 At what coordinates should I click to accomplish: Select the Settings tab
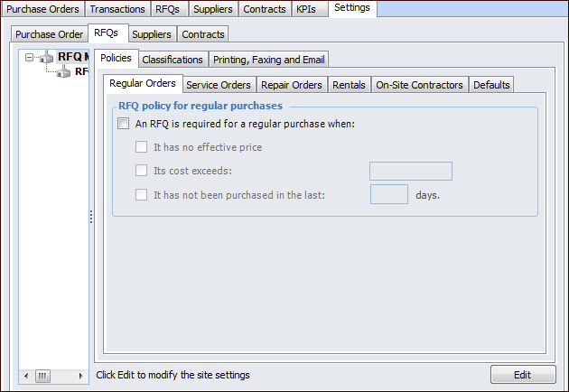(x=352, y=8)
